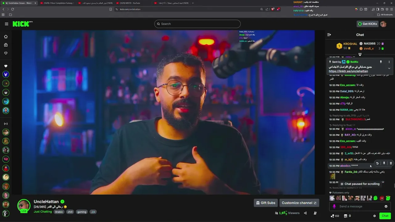The height and width of the screenshot is (222, 395).
Task: Click the username 2_w10 in chat
Action: [x=349, y=153]
